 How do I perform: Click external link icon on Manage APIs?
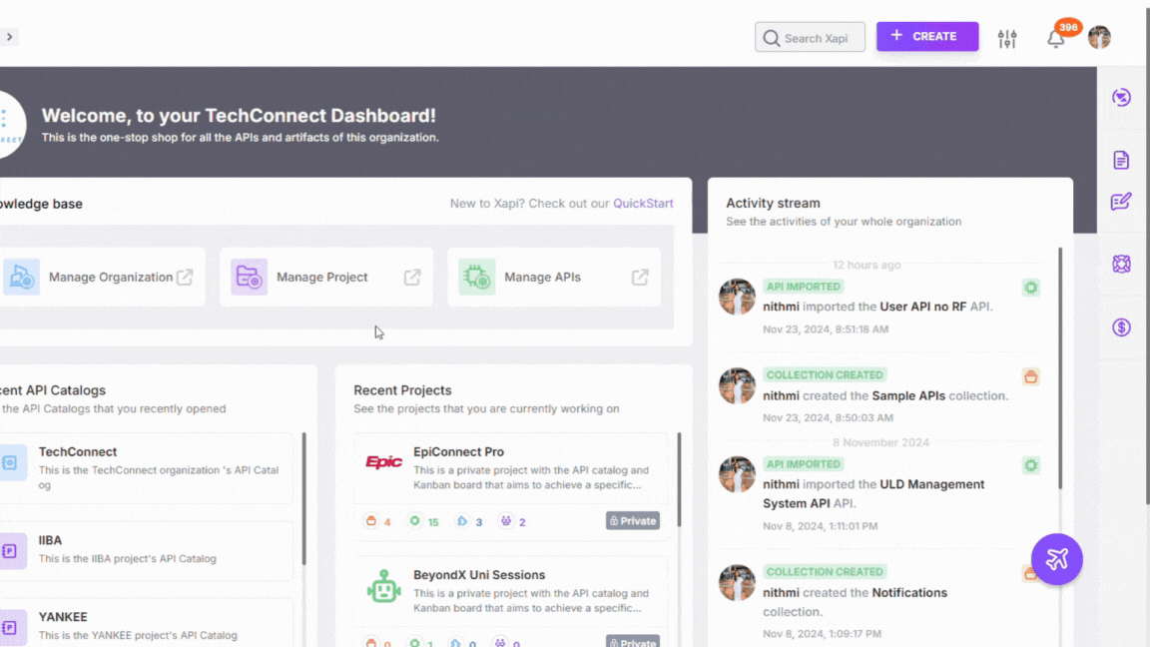point(640,278)
